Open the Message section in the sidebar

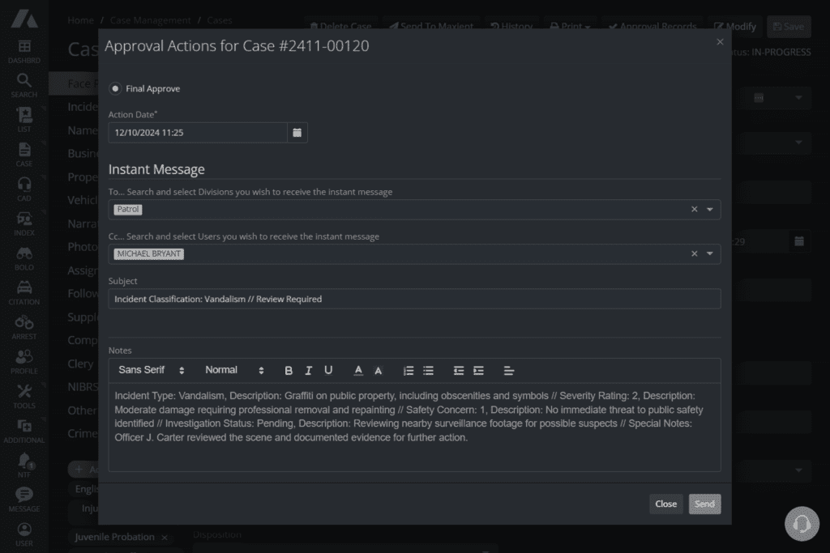tap(24, 495)
